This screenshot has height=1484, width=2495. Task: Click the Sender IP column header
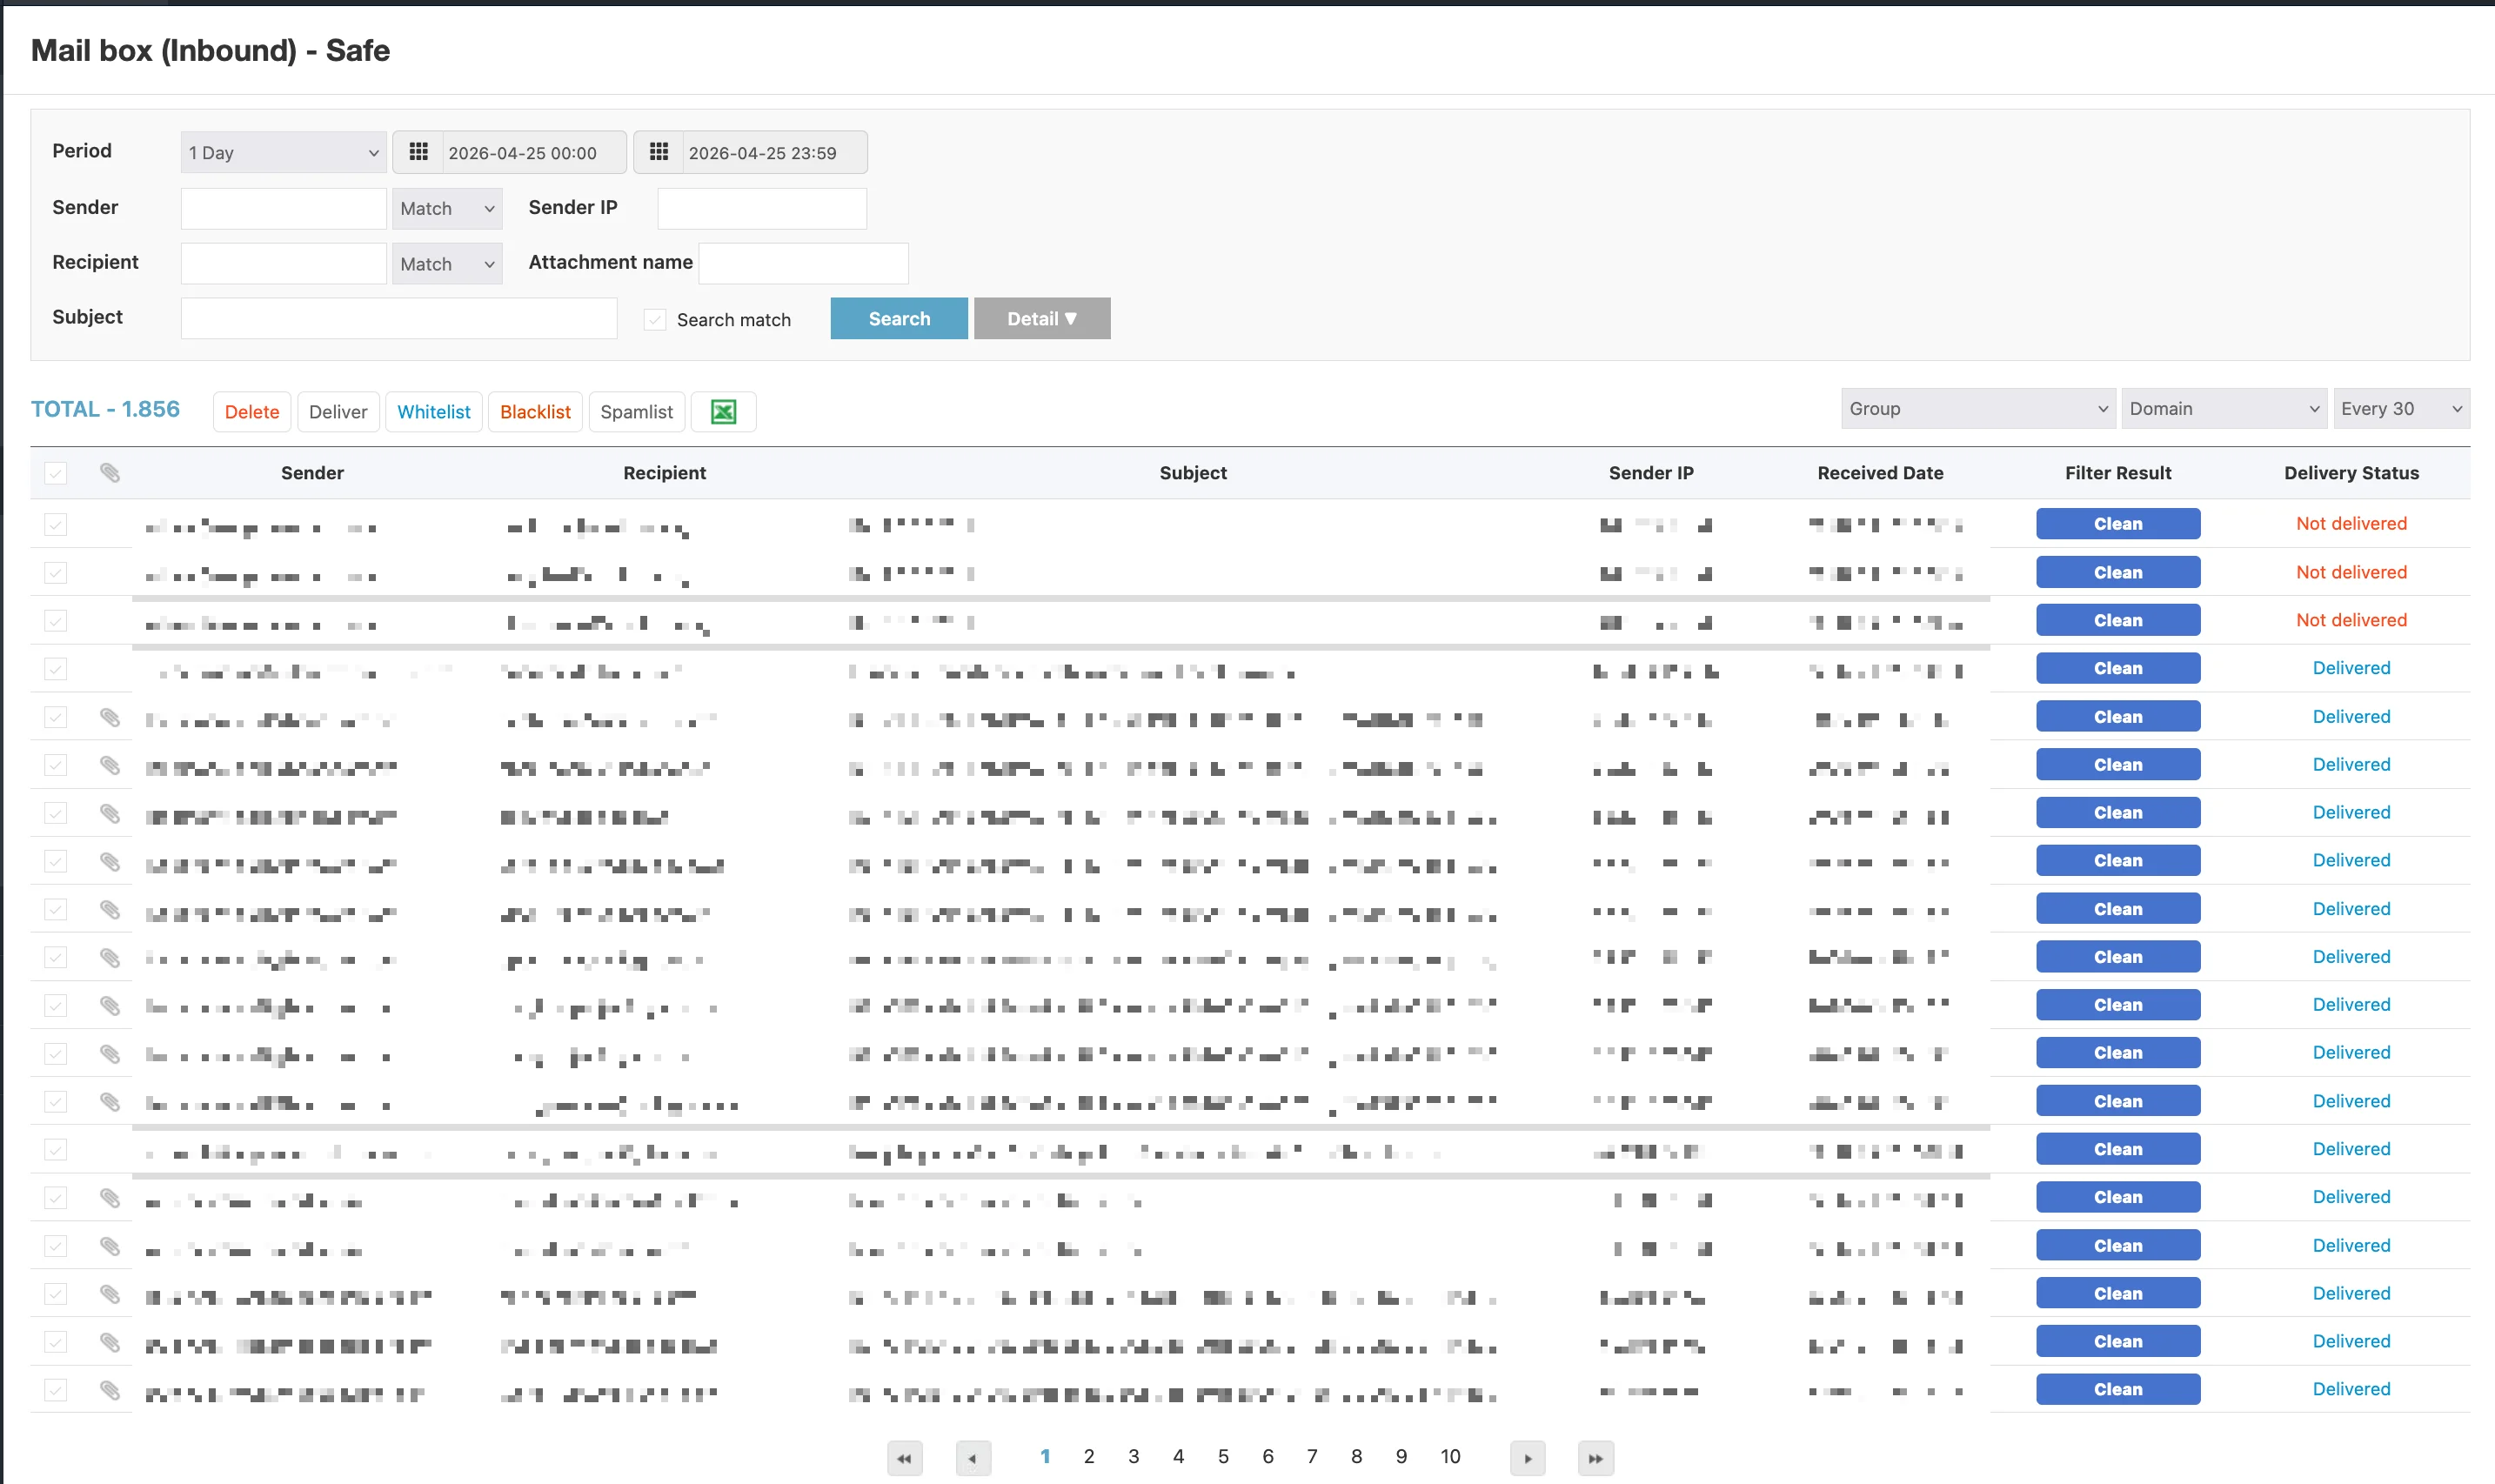(1651, 473)
